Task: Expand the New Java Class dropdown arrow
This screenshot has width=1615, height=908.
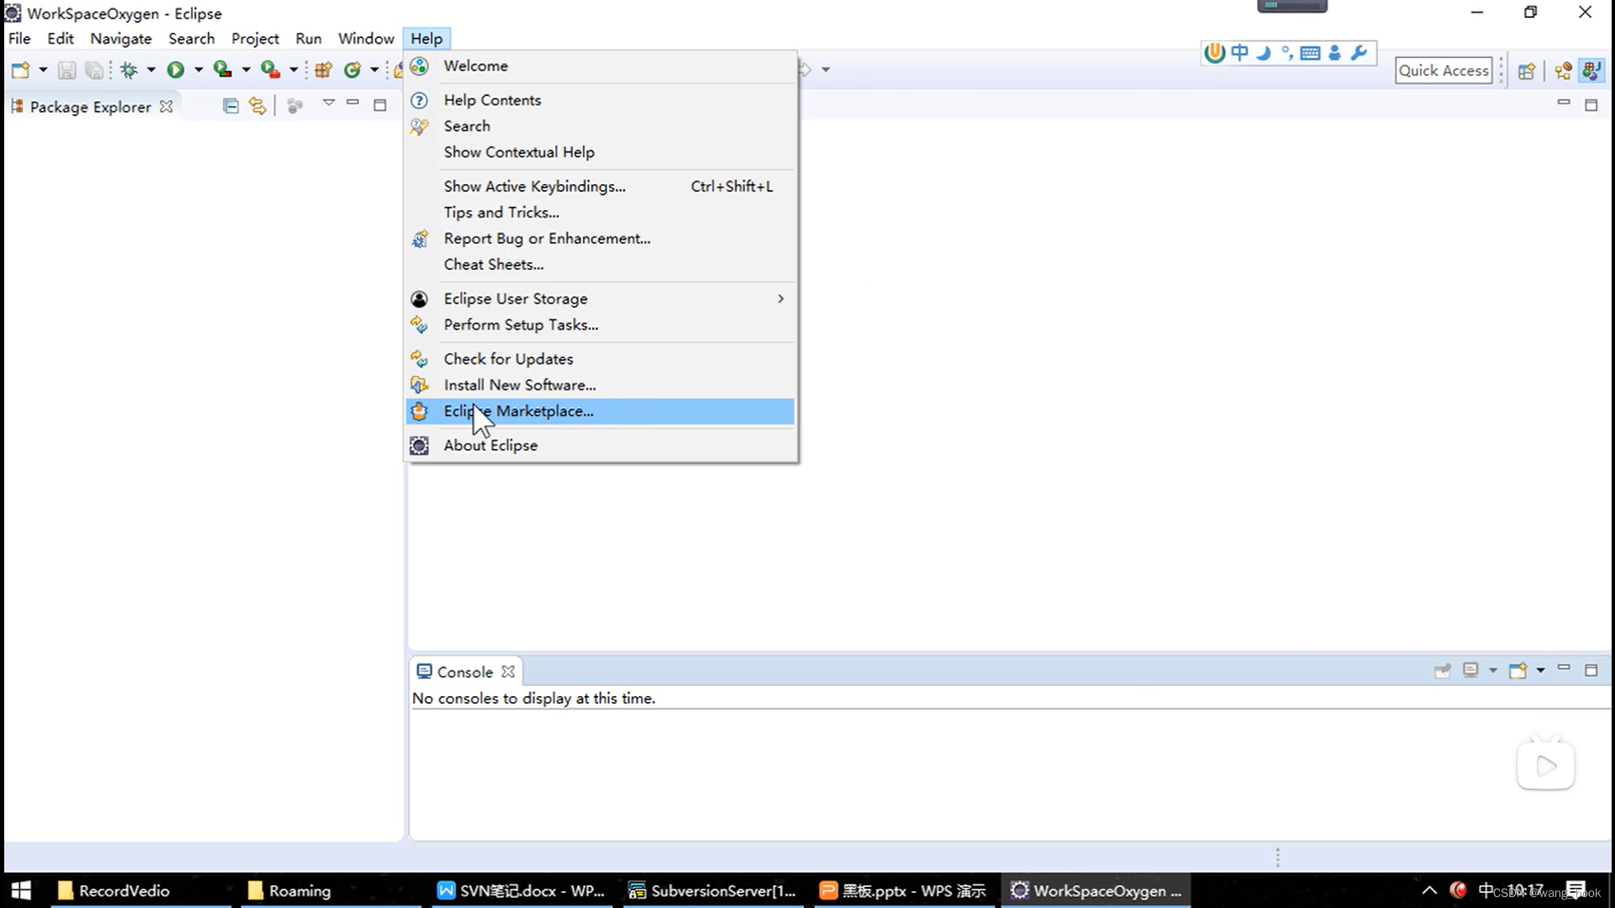Action: pos(374,70)
